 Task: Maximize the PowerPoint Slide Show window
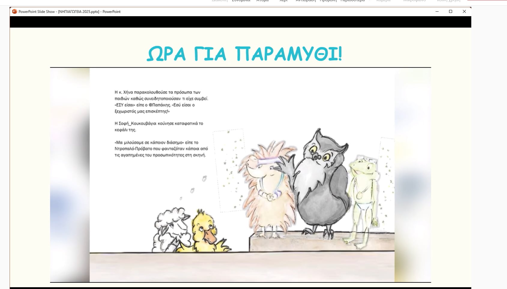[x=451, y=12]
